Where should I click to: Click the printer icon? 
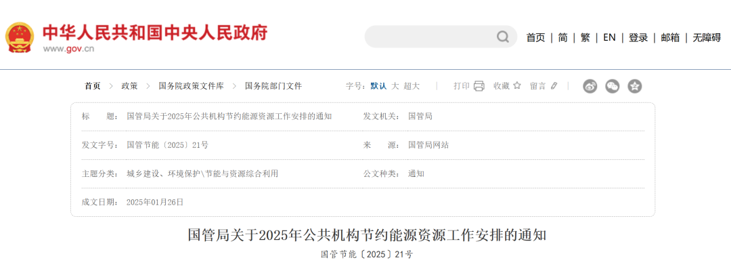click(479, 86)
